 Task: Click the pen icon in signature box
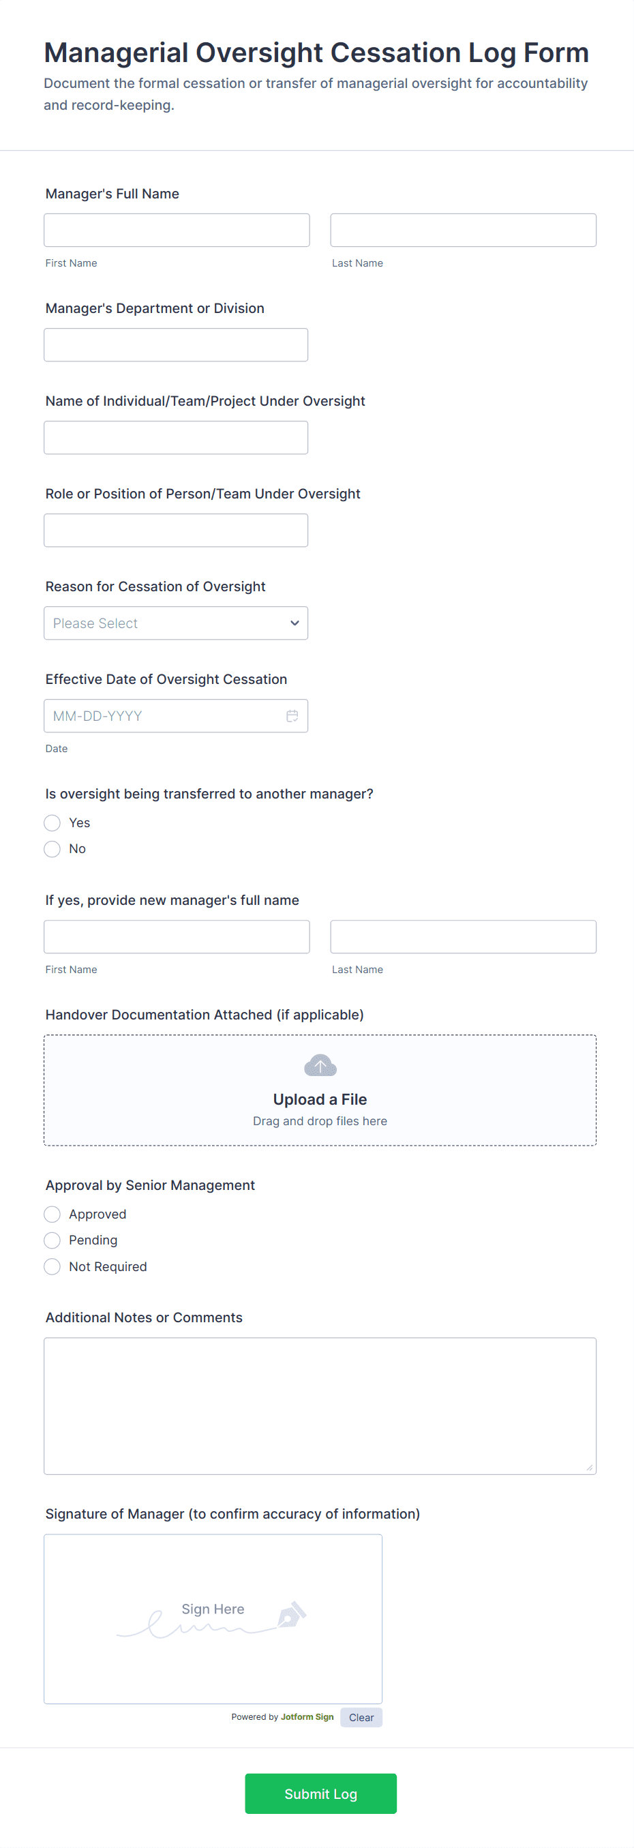(291, 1613)
